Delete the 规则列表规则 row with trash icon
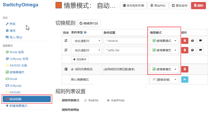 pyautogui.click(x=185, y=69)
